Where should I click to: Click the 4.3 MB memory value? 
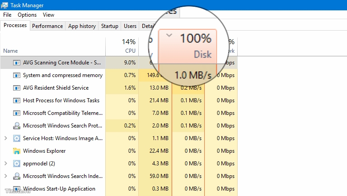point(160,164)
